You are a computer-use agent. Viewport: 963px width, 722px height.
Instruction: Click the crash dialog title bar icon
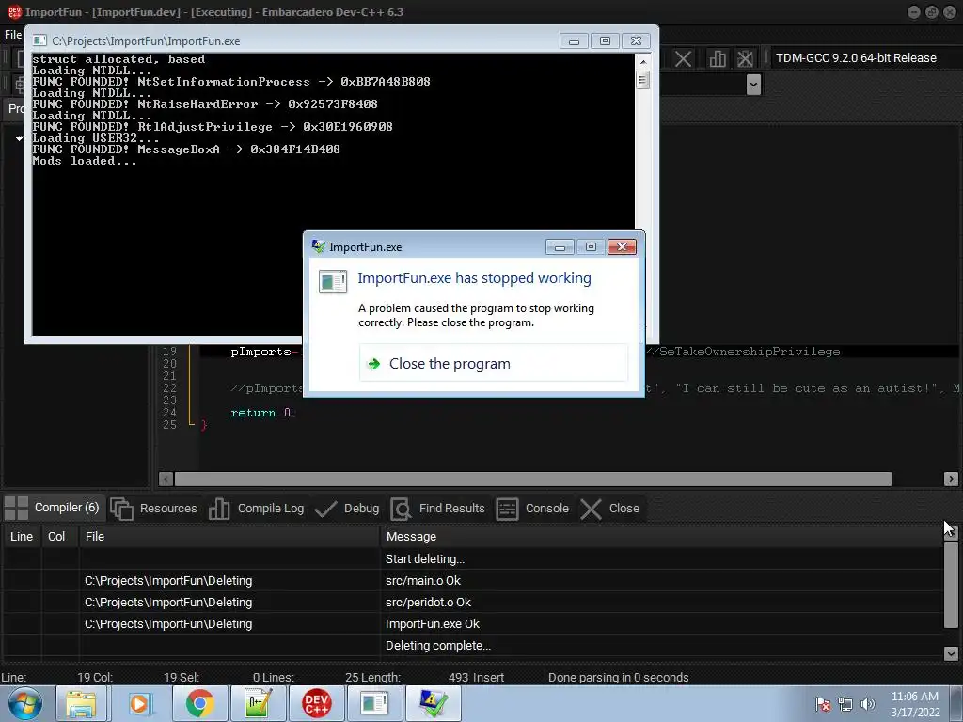pos(318,246)
